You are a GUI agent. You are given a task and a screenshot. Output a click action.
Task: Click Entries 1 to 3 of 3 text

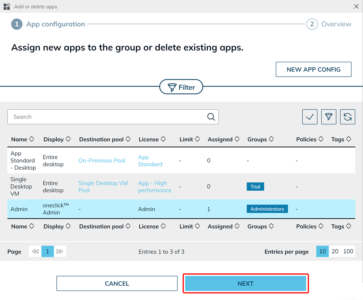pyautogui.click(x=161, y=252)
